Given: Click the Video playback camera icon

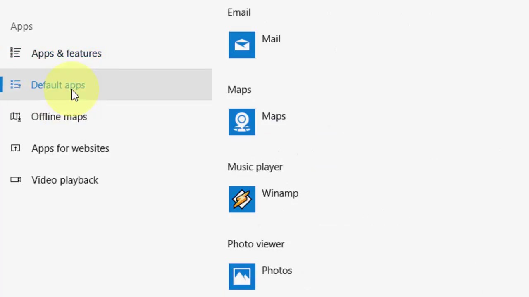Looking at the screenshot, I should click(16, 179).
